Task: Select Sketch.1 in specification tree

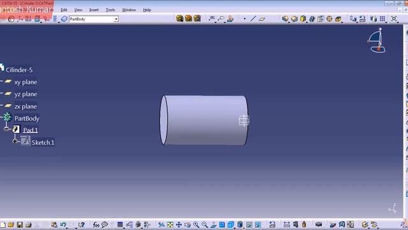Action: coord(43,142)
